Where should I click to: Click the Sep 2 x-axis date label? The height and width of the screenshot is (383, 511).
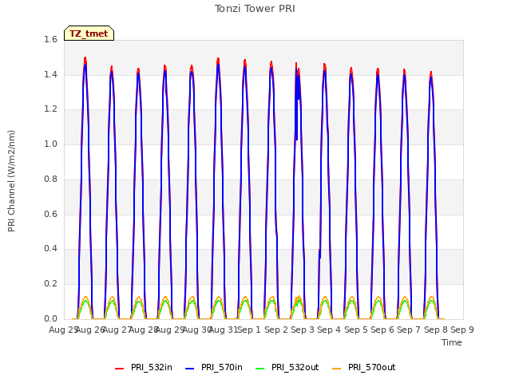(276, 330)
